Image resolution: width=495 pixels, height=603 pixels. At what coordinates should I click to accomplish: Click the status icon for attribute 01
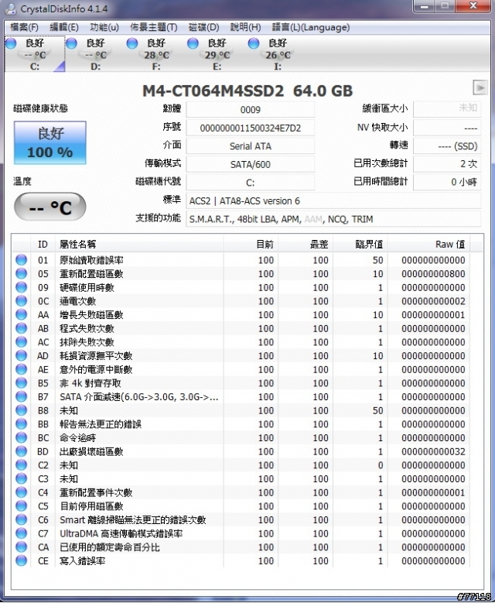click(x=21, y=260)
